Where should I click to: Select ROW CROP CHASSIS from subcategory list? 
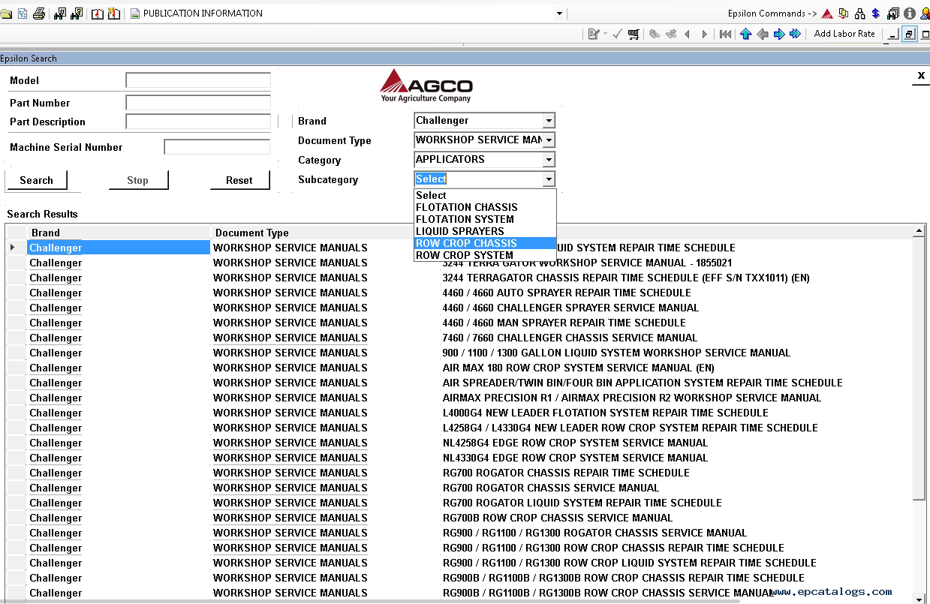[x=486, y=243]
